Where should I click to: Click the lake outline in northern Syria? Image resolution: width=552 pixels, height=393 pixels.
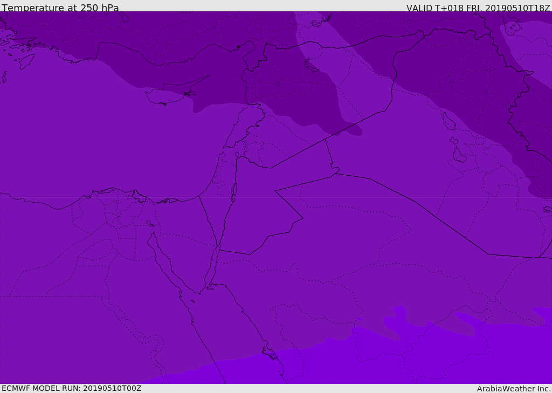pos(311,66)
